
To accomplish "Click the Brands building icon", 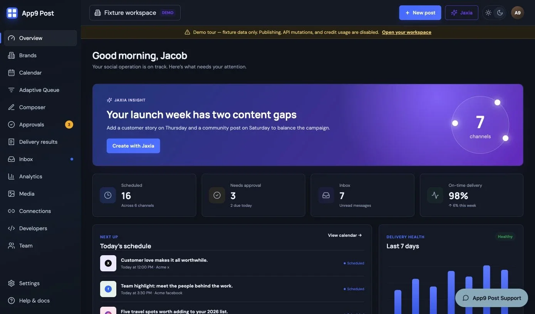I will [12, 55].
